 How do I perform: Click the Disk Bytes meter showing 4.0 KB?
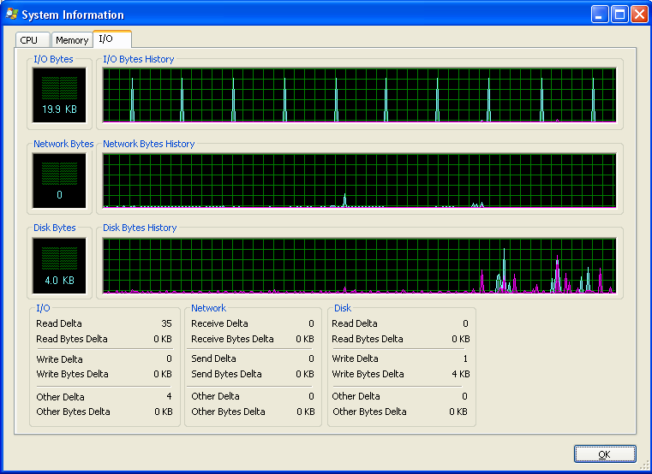59,264
